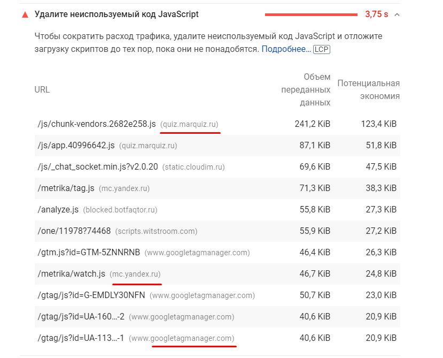Click the Потенциальная экономия column header
Viewport: 443px width, 358px height.
(x=368, y=90)
